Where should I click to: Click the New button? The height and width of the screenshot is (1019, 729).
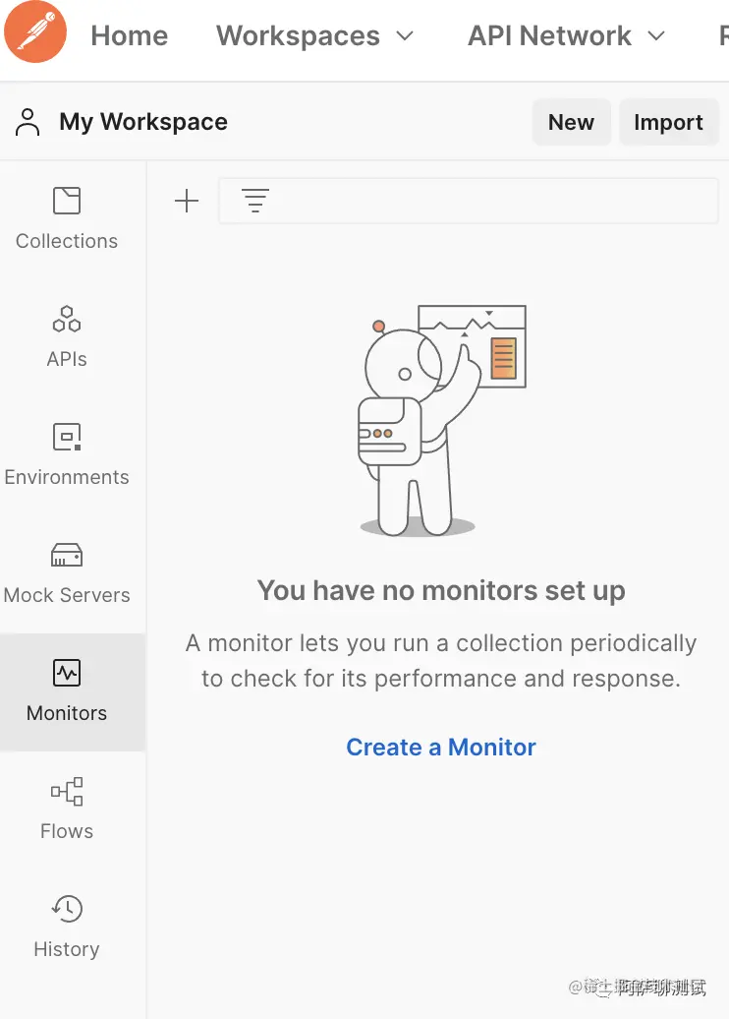tap(571, 122)
